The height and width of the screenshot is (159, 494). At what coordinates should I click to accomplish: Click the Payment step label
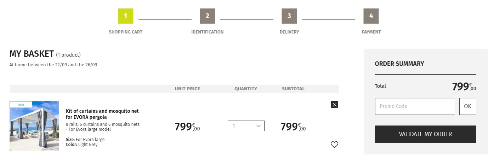371,32
